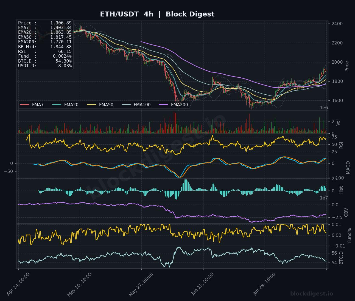This screenshot has width=355, height=301.
Task: Click the Fund% 0.01 axis tick
Action: pyautogui.click(x=336, y=225)
